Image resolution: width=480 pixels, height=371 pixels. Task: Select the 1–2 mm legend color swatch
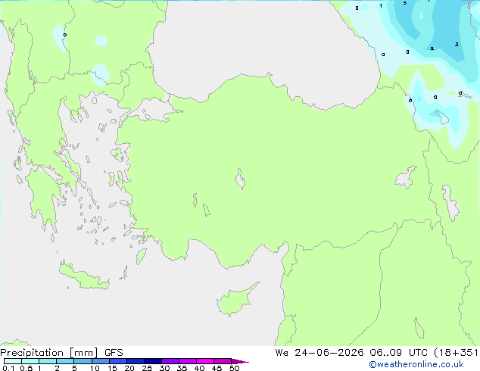(x=48, y=361)
